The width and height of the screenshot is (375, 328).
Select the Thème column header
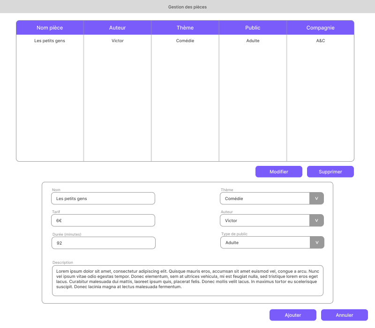[x=185, y=28]
